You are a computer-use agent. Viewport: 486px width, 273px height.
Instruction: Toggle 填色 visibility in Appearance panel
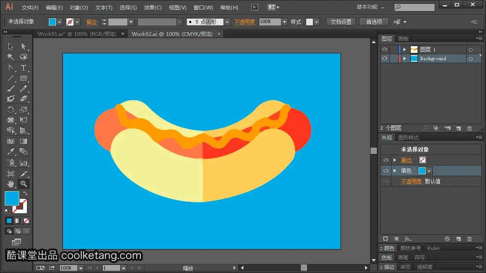coord(386,171)
